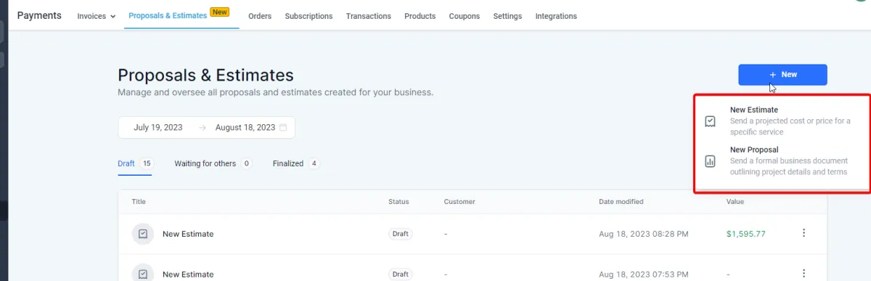Image resolution: width=871 pixels, height=281 pixels.
Task: Select the Waiting for others filter tab
Action: click(x=213, y=163)
